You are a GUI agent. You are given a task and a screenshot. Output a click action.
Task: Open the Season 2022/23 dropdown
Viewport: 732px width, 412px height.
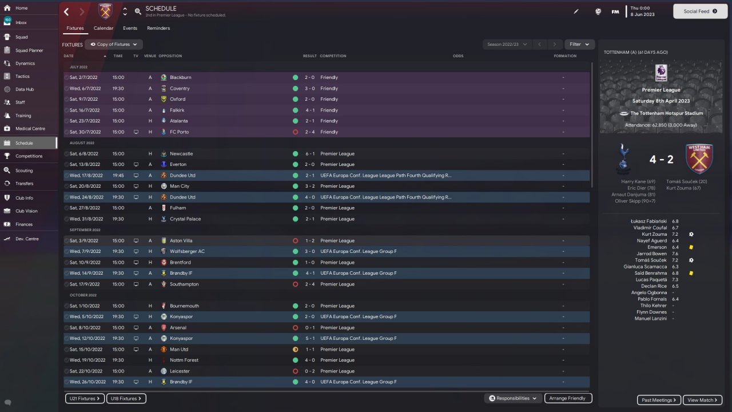[x=506, y=44]
